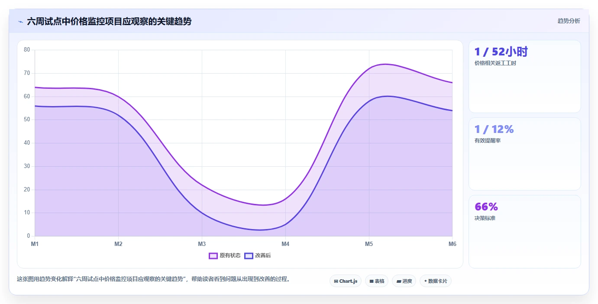This screenshot has width=598, height=304.
Task: Click the 数据卡片 chip icon
Action: (426, 281)
